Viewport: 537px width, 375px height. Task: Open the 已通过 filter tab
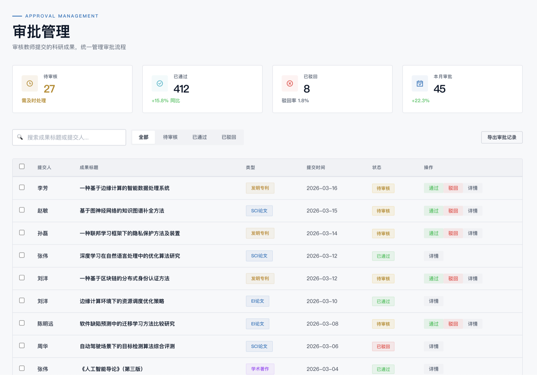[199, 137]
